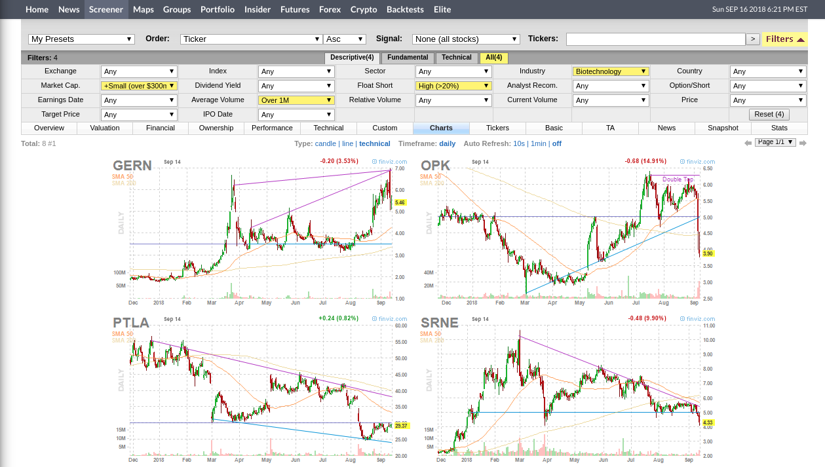Open the Ownership view tab
This screenshot has width=825, height=467.
216,128
